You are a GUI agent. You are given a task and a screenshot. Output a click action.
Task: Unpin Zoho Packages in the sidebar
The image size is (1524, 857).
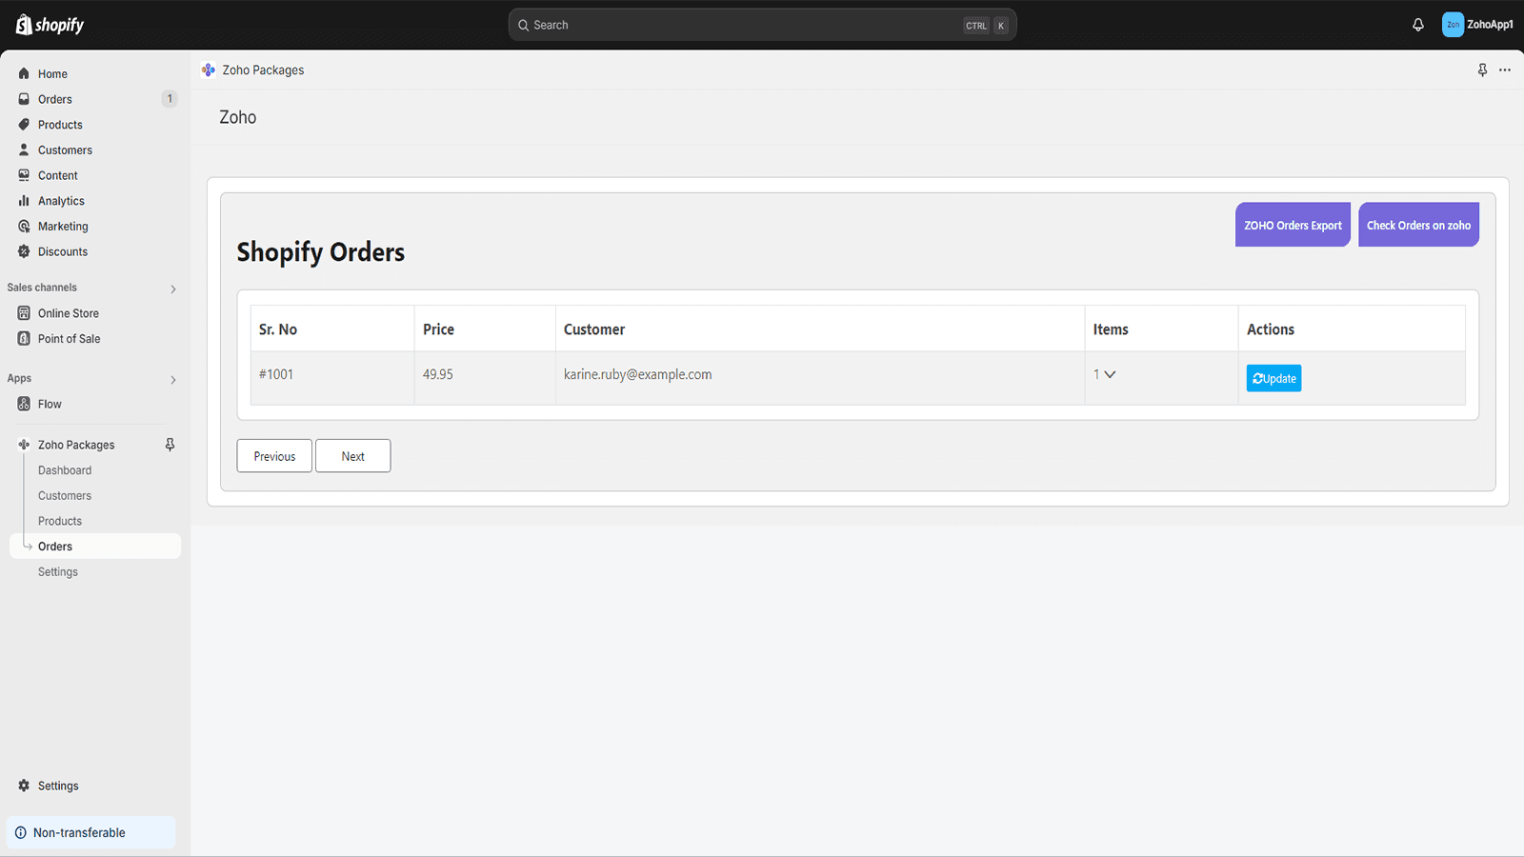pyautogui.click(x=170, y=445)
